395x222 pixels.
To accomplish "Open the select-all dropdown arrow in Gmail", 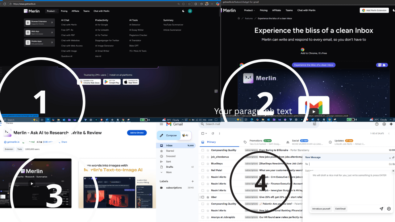I will (x=206, y=133).
